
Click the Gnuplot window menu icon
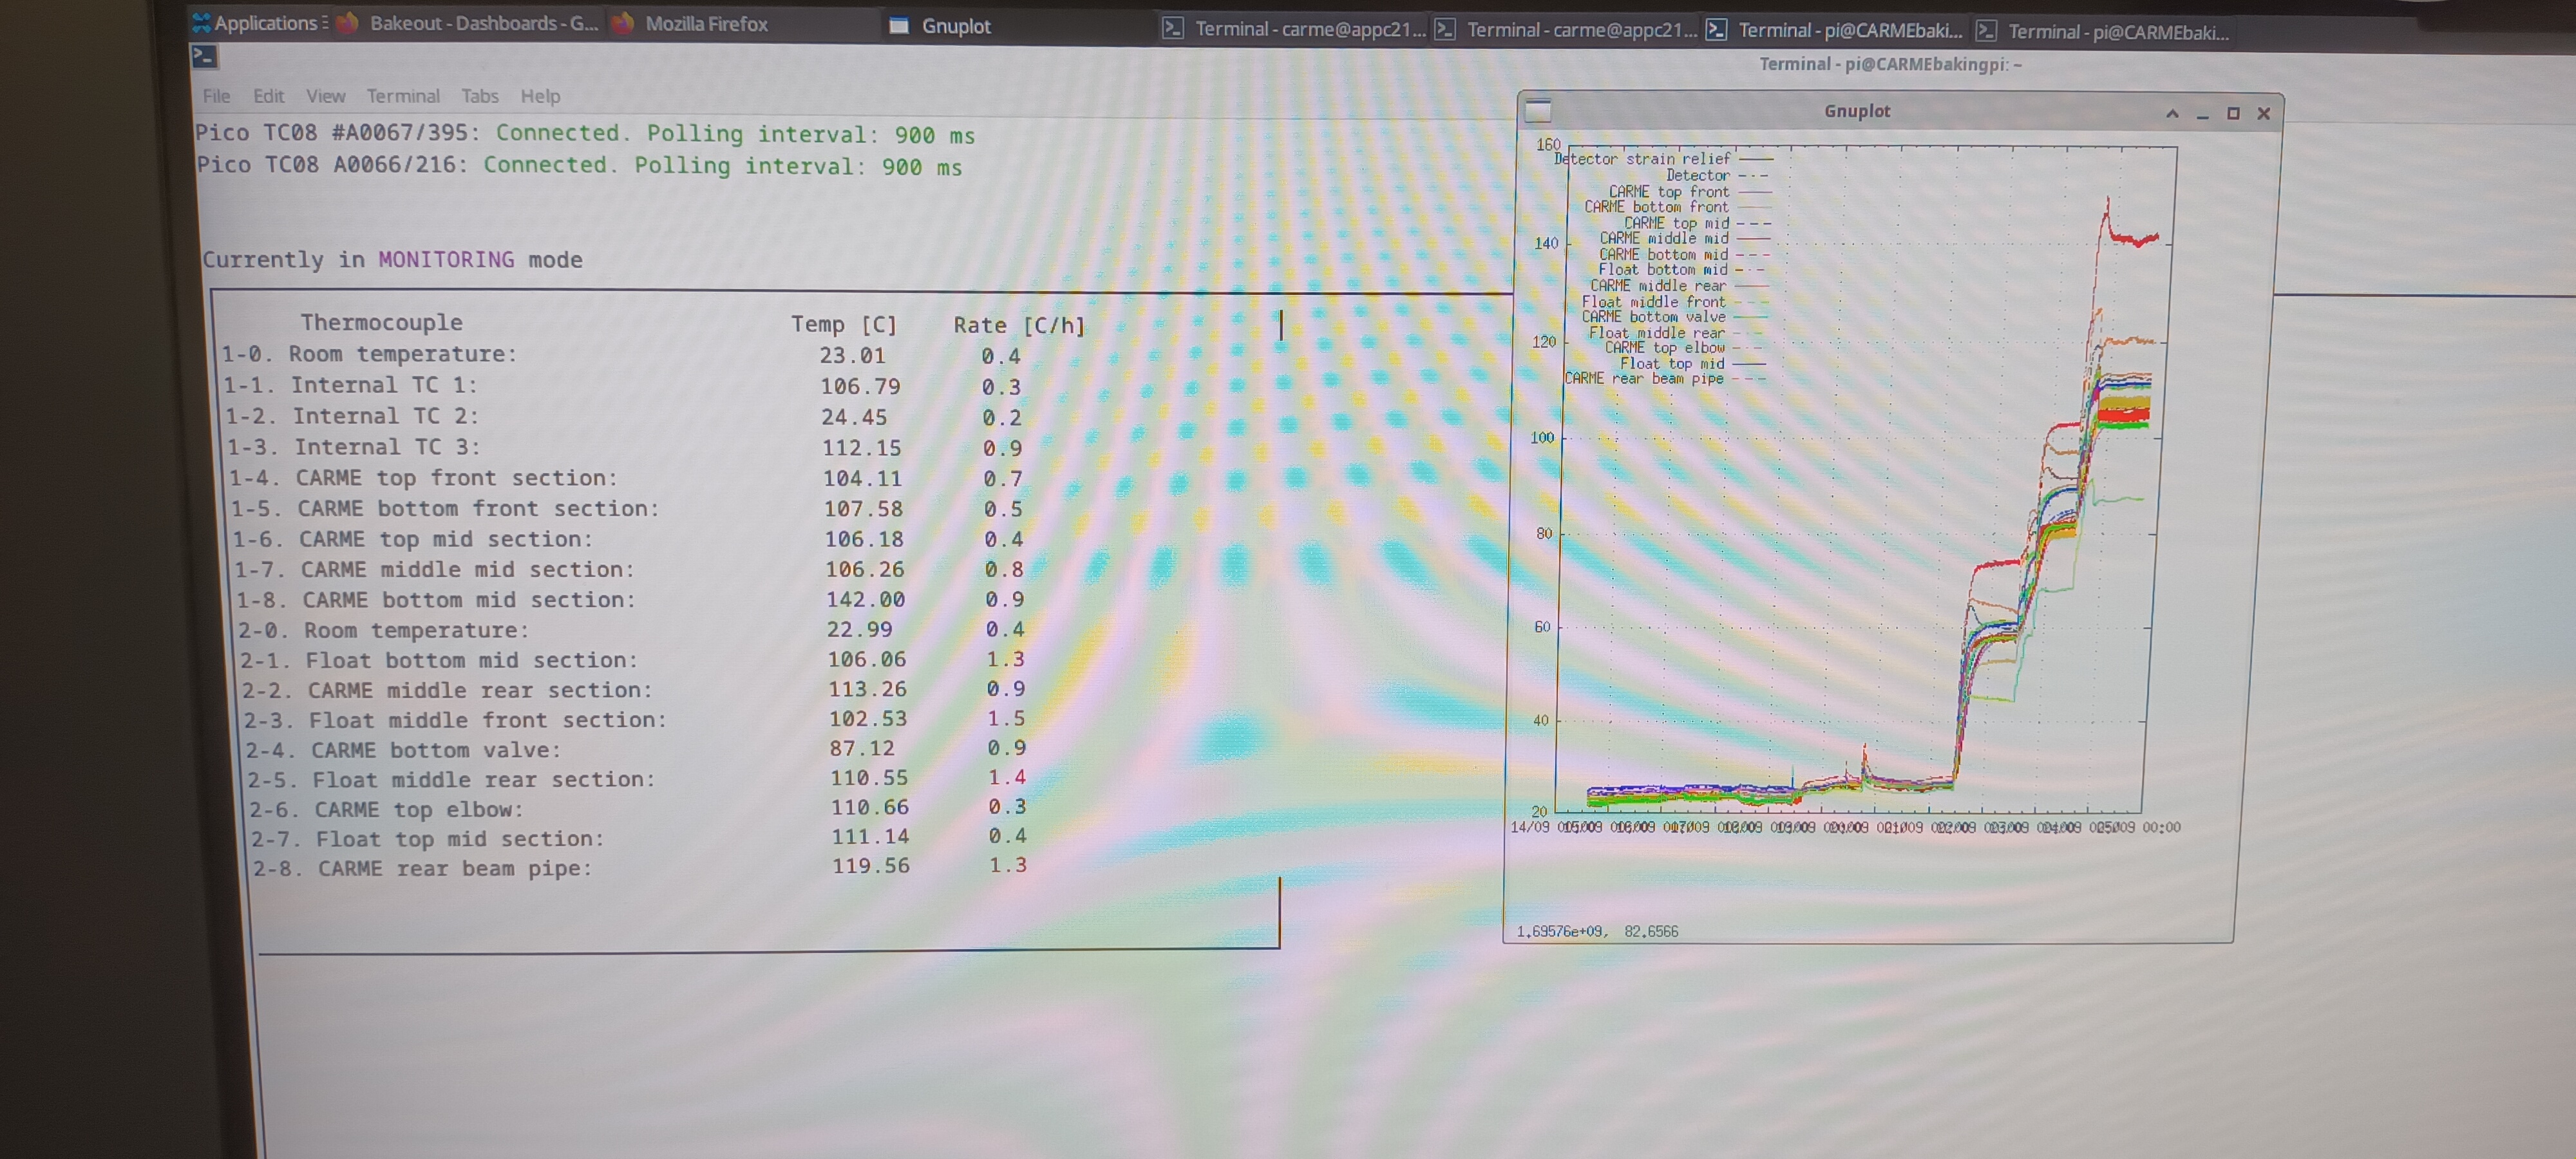pos(1538,110)
